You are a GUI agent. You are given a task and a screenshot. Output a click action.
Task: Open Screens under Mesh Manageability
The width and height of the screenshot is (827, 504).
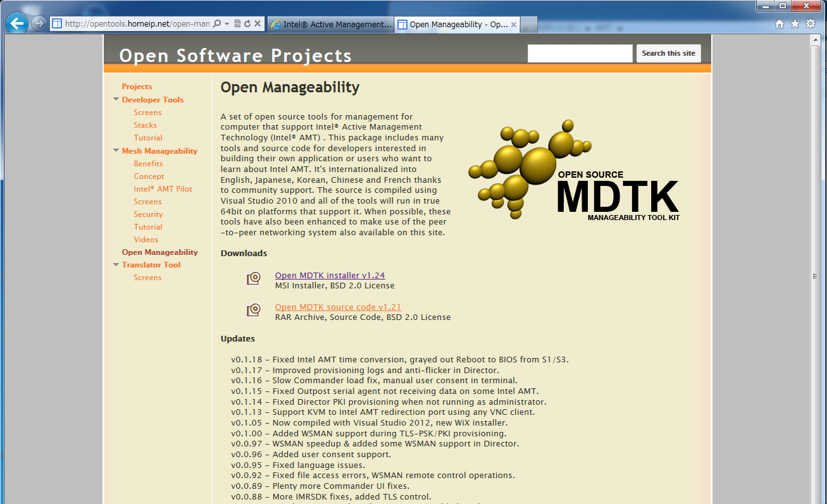pyautogui.click(x=147, y=202)
